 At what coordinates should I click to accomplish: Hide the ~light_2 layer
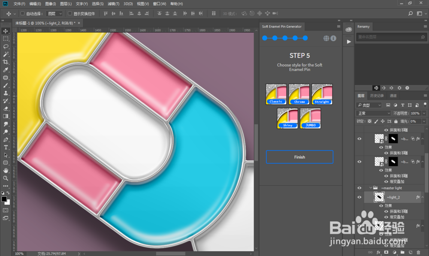coord(359,197)
